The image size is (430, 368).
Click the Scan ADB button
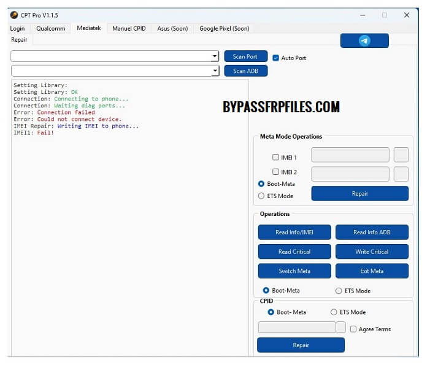click(245, 71)
